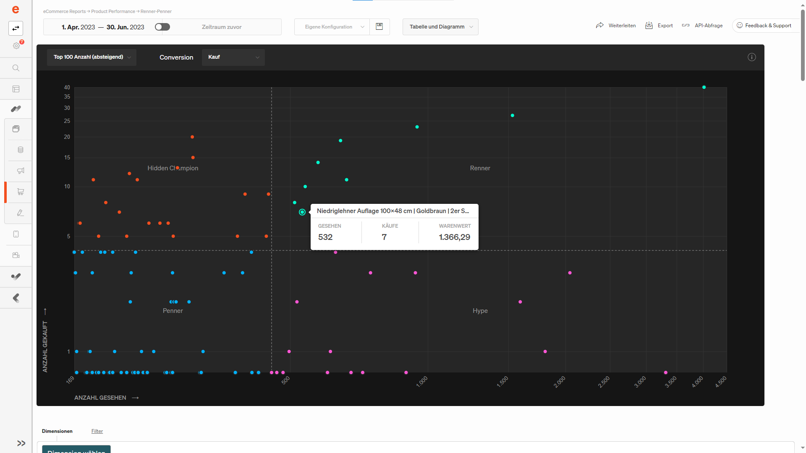Screen dimensions: 806x453
Task: Open the Eigene Konfiguration dropdown
Action: [x=332, y=27]
